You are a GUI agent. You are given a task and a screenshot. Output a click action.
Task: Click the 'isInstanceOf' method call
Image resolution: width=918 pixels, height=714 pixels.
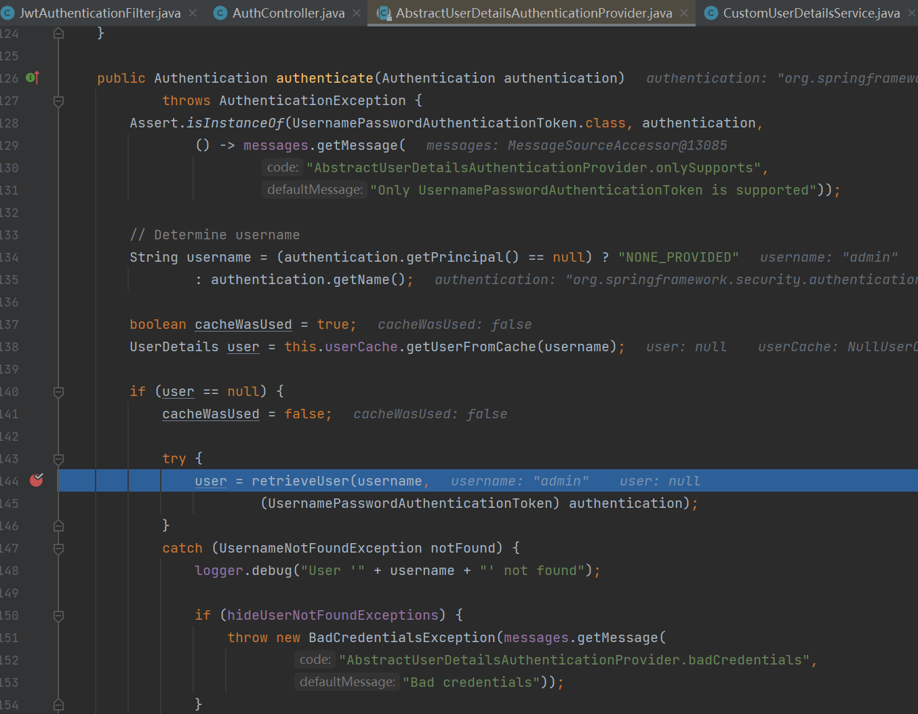tap(235, 123)
